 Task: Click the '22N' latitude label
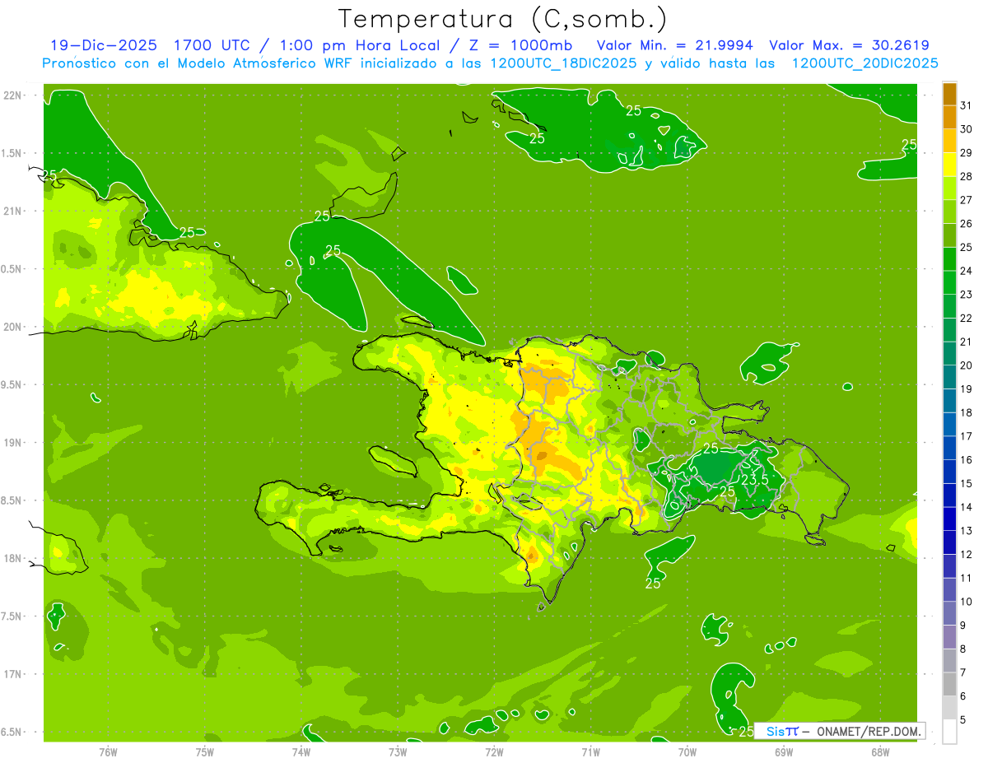coord(12,95)
